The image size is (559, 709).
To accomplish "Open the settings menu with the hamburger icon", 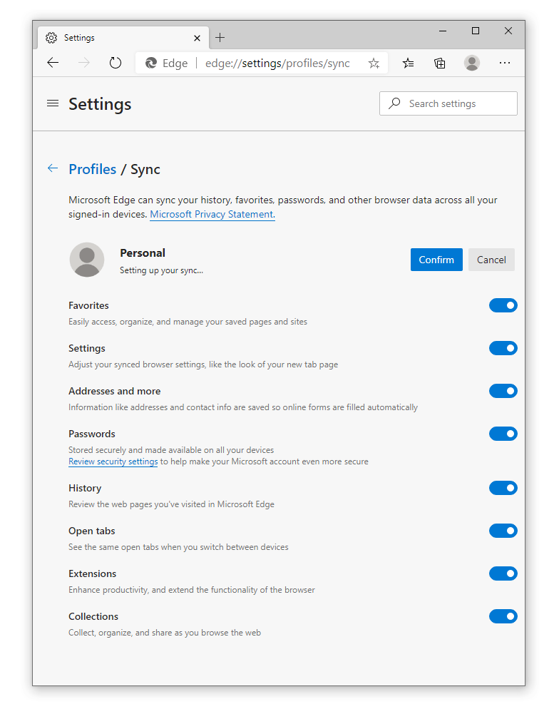I will [52, 103].
